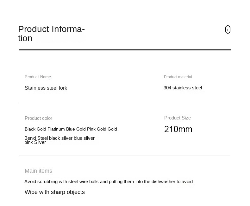
Task: Click the Black Gold Platinum color line
Action: click(x=71, y=129)
